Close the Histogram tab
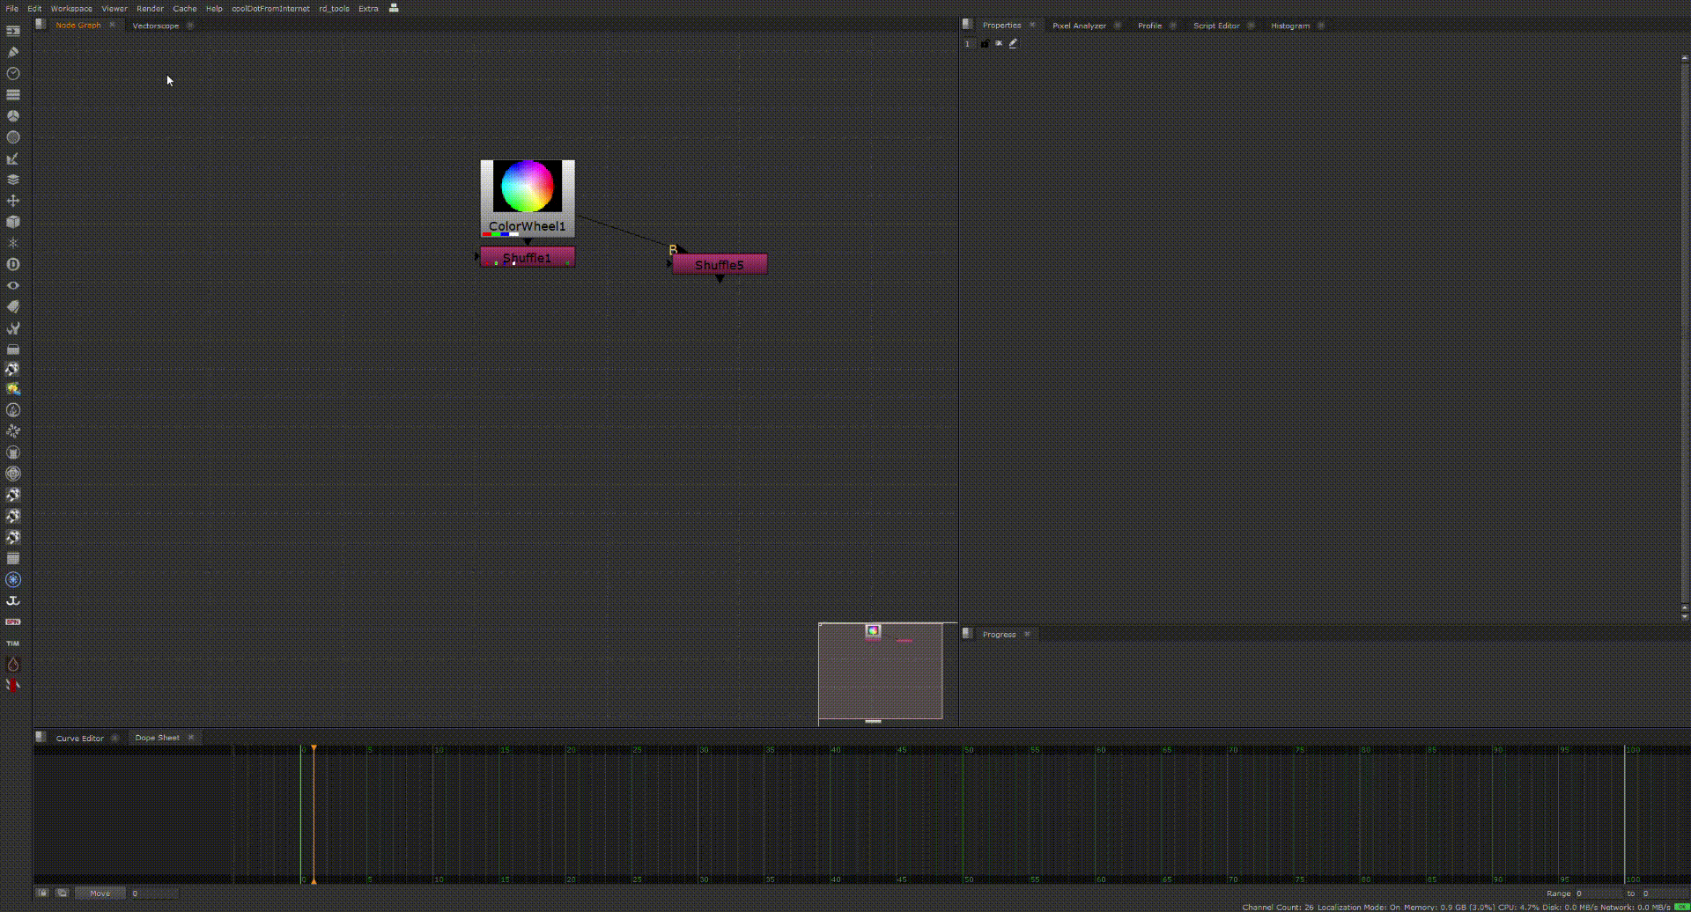The height and width of the screenshot is (912, 1691). pos(1321,26)
